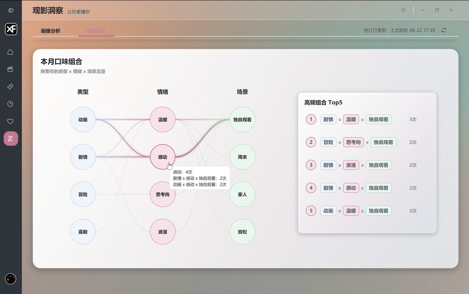Click 动画 tag in rank 5 row

coord(328,211)
